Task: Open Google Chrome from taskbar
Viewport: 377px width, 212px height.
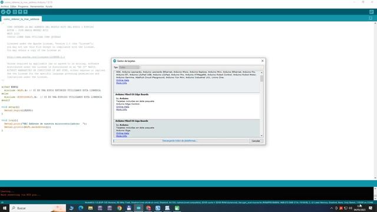Action: pos(119,208)
